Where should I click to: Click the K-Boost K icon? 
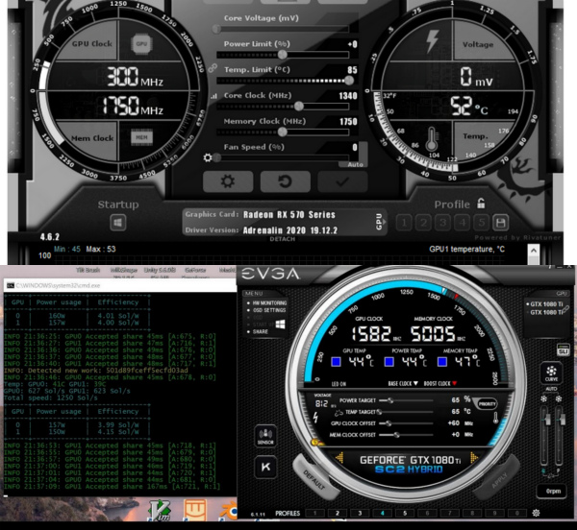pyautogui.click(x=265, y=467)
